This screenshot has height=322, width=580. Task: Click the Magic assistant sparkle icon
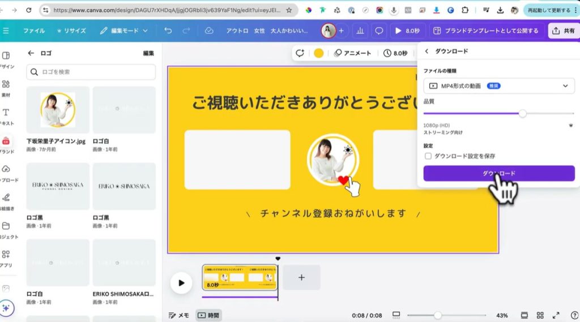(7, 308)
